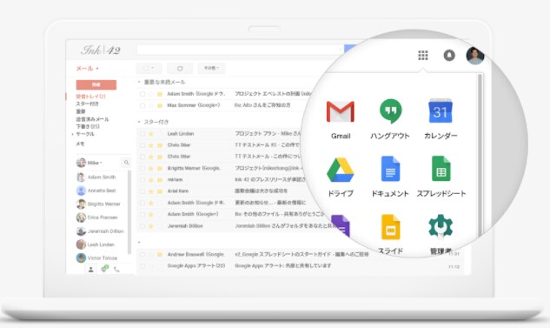Click the Ink 42 logo
Viewport: 550px width, 328px height.
pyautogui.click(x=101, y=50)
